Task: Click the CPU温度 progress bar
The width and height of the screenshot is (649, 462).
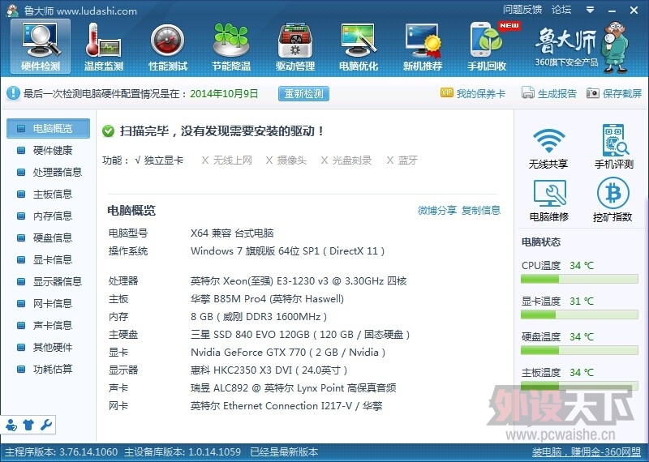Action: click(579, 280)
